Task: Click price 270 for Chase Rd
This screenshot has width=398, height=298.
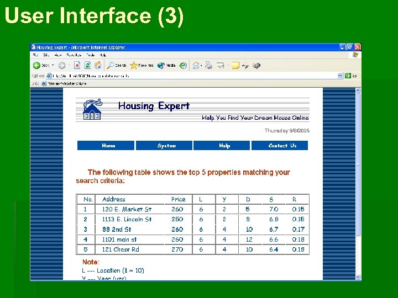Action: click(177, 249)
